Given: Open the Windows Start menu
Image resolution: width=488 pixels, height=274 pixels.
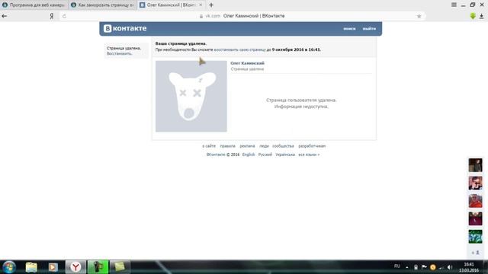Looking at the screenshot, I should pyautogui.click(x=9, y=267).
